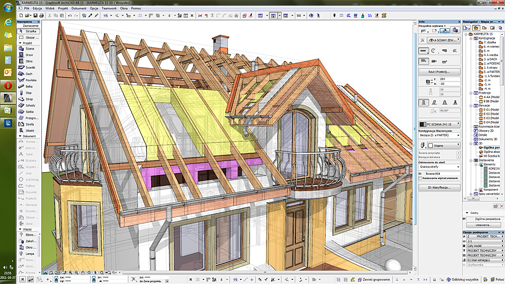Select the Strop slab tool
The width and height of the screenshot is (505, 284).
pos(29,99)
